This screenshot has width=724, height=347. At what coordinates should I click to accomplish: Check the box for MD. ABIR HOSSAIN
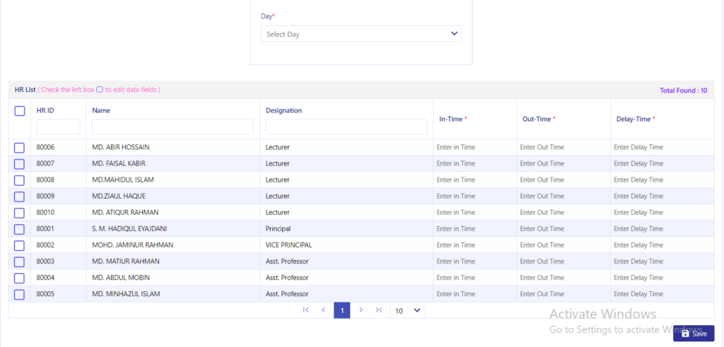coord(19,148)
